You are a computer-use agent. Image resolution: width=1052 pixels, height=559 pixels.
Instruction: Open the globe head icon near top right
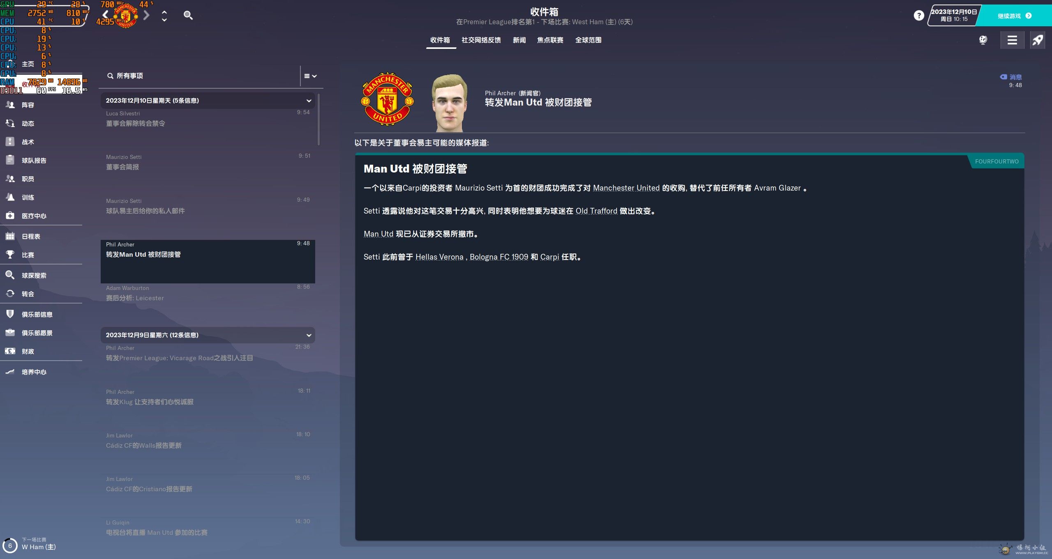coord(983,40)
